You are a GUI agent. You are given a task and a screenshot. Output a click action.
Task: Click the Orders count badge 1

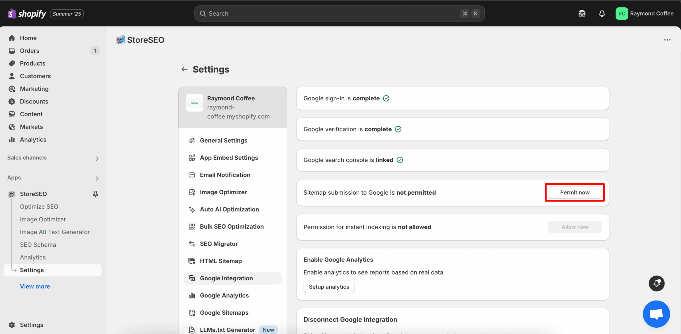click(x=95, y=51)
